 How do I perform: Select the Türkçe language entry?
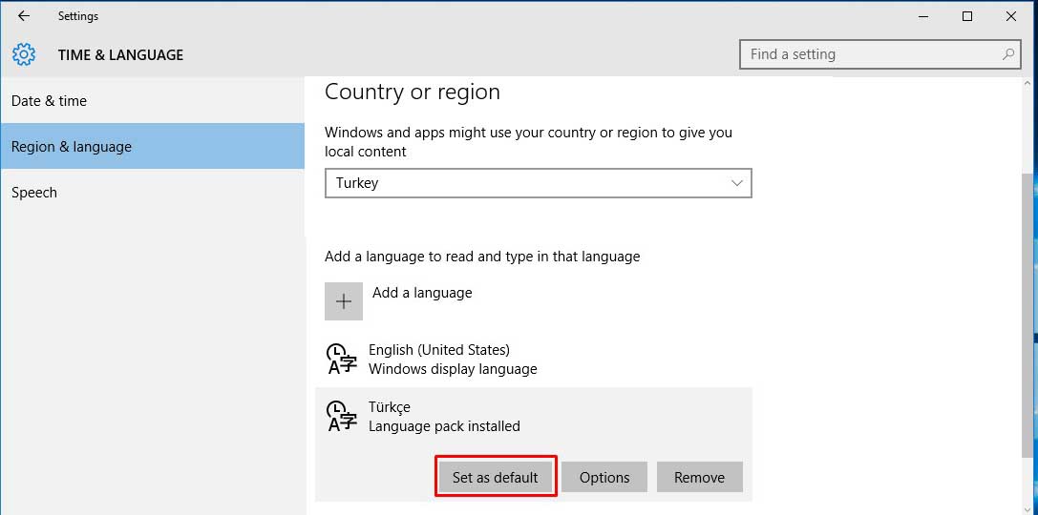click(x=444, y=417)
